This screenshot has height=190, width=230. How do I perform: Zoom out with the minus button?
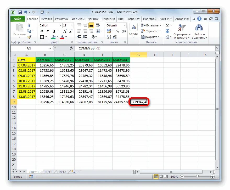[182, 177]
